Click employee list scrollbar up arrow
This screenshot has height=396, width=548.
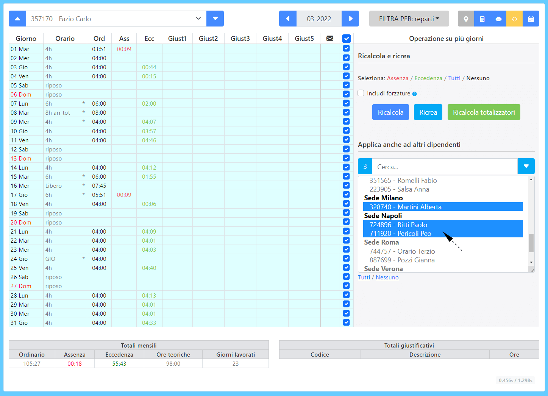click(531, 179)
